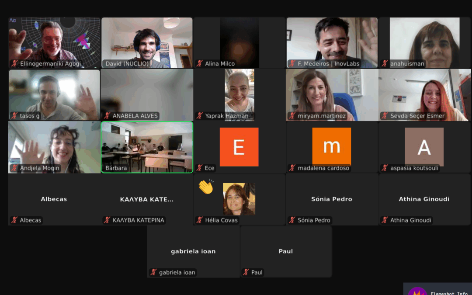The width and height of the screenshot is (472, 295).
Task: Select David (NUCLIO)'s video tile
Action: coord(147,43)
